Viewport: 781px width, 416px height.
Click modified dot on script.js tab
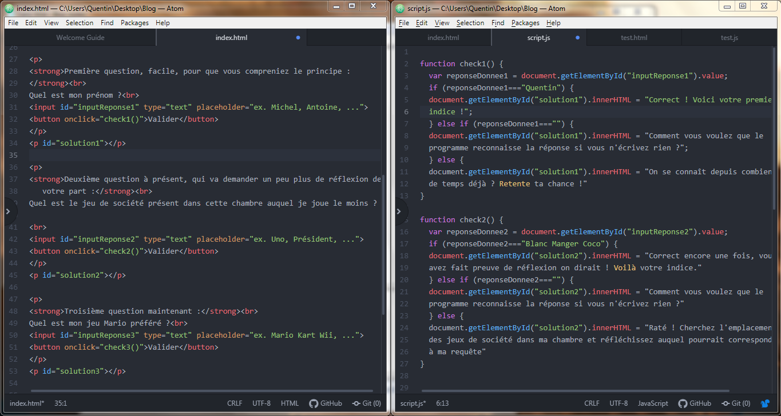[x=577, y=38]
